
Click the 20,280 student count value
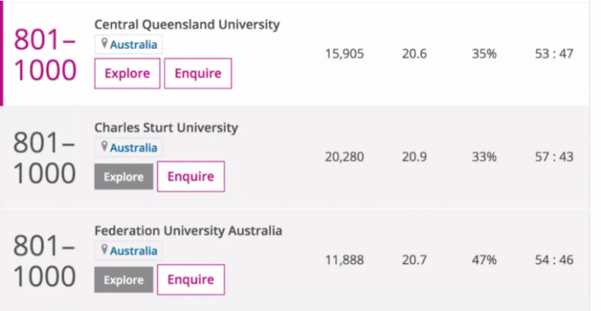point(344,157)
